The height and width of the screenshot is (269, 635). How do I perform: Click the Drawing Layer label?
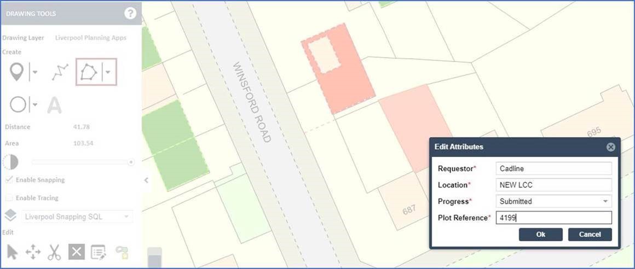point(23,38)
